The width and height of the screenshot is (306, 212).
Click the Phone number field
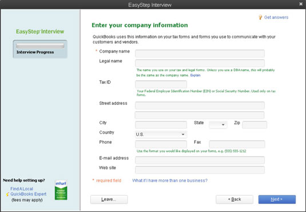pyautogui.click(x=161, y=144)
